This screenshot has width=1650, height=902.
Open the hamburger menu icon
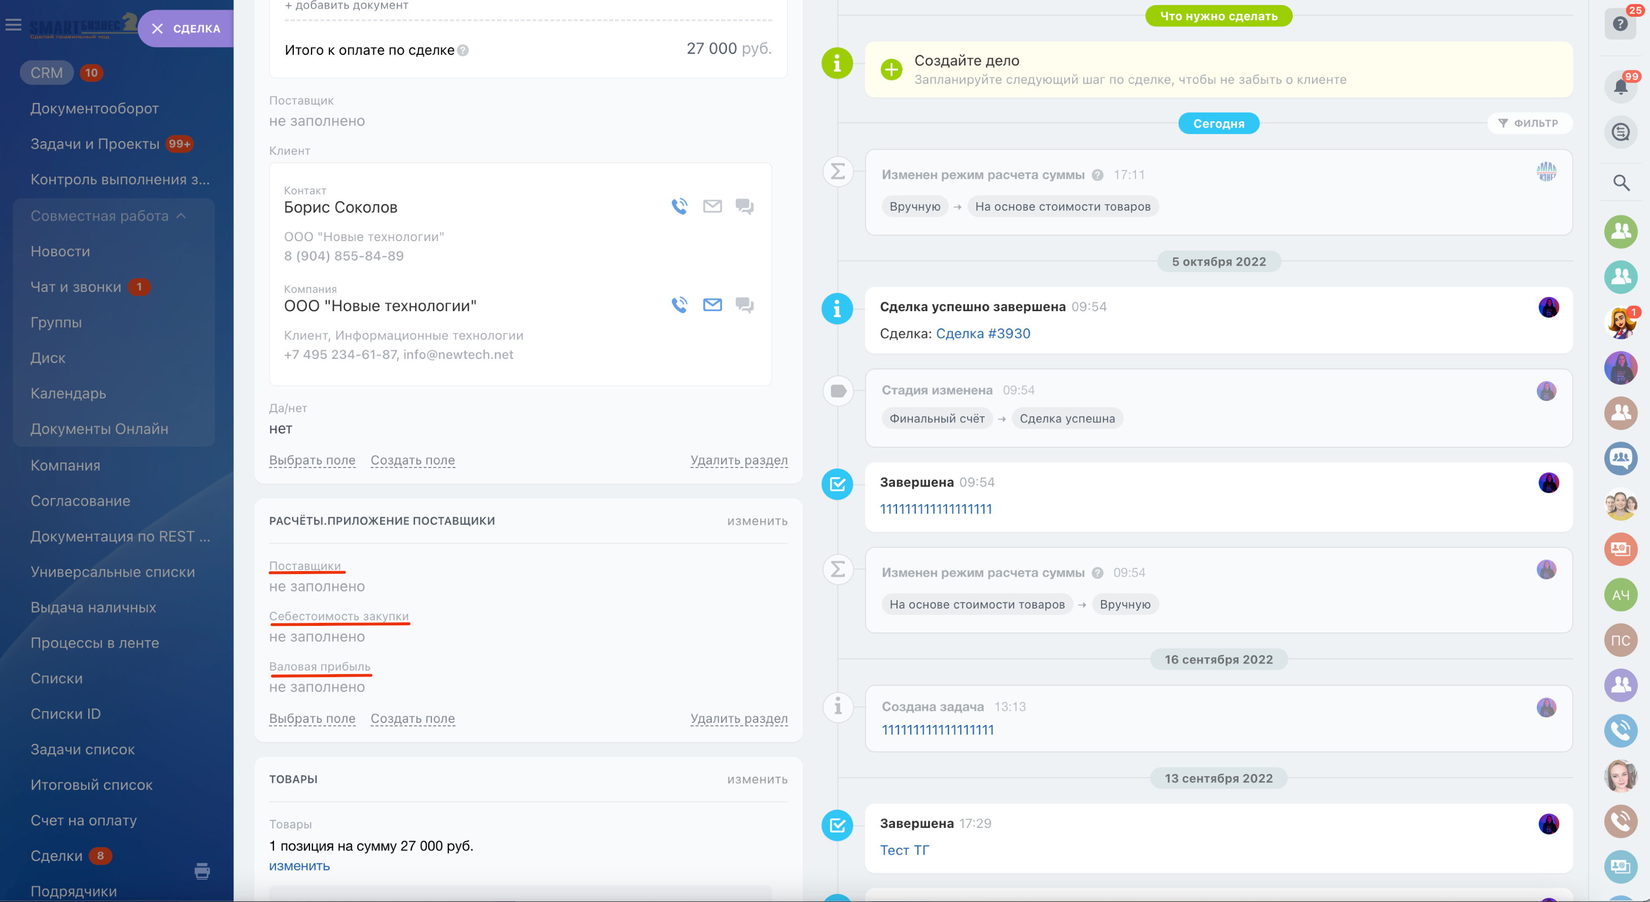click(13, 25)
